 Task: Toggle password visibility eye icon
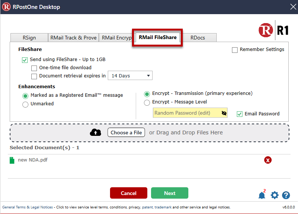coord(224,113)
